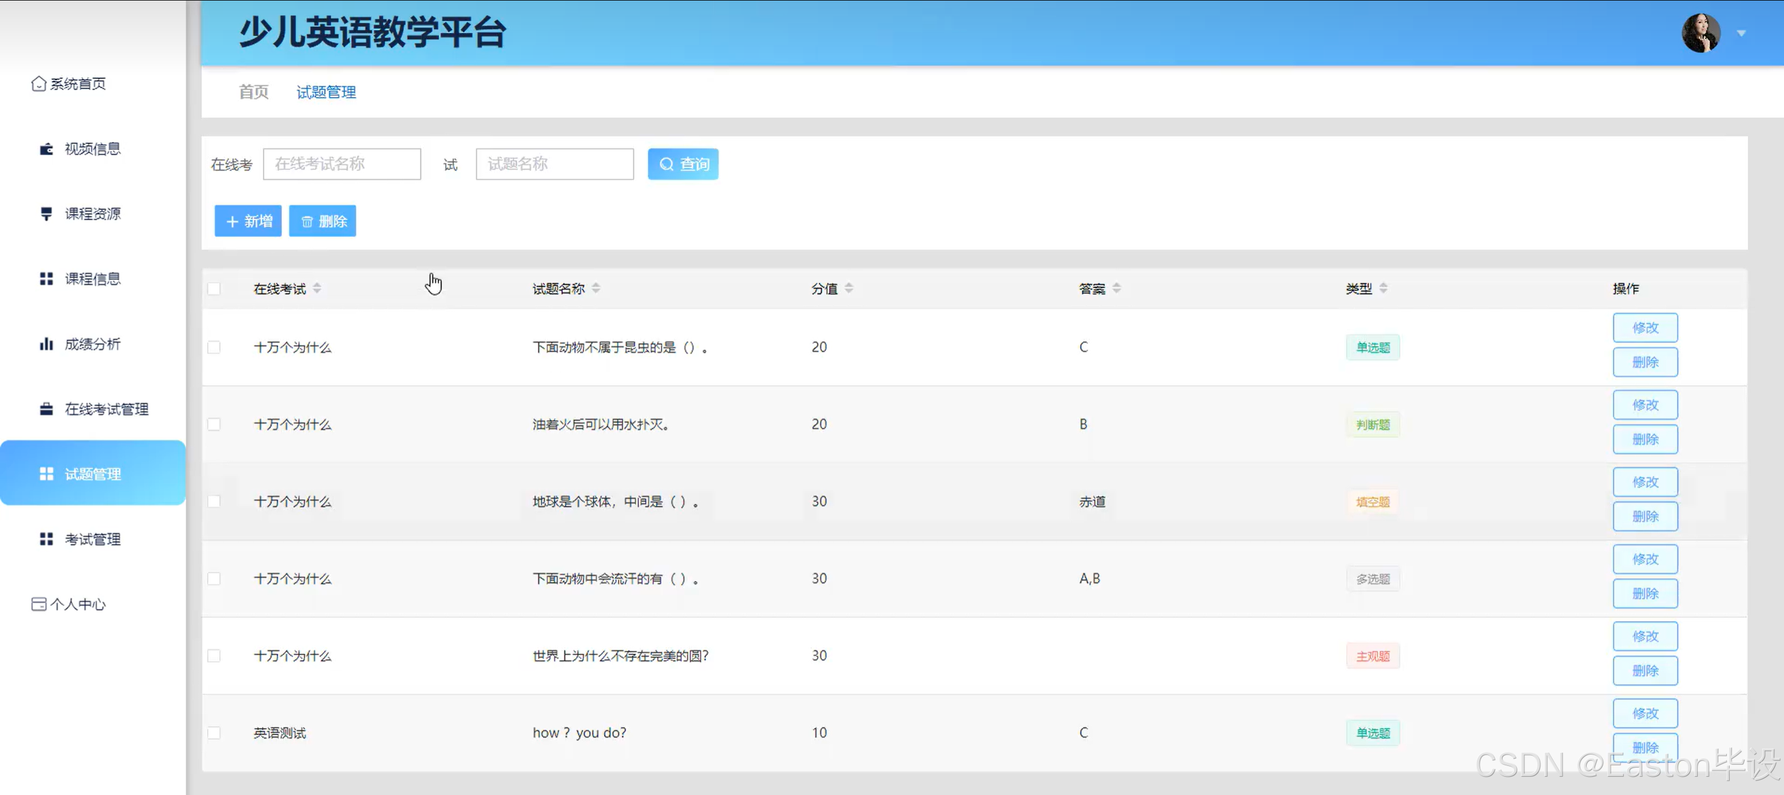Open 考试管理 menu item

pos(93,539)
